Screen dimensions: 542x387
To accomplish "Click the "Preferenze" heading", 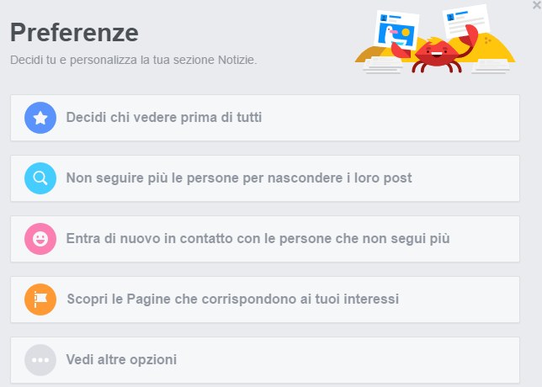I will point(74,33).
